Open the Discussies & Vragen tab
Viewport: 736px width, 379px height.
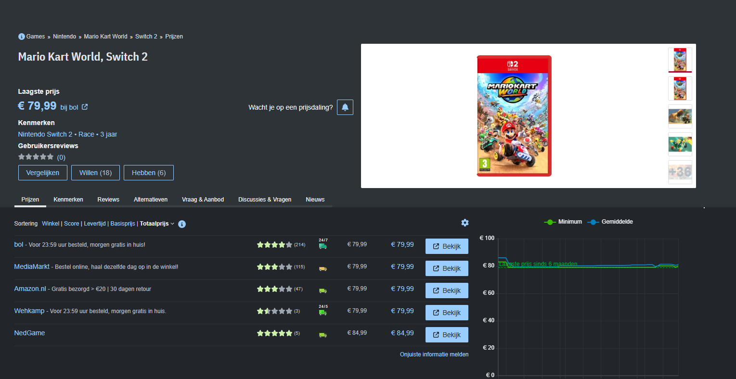click(x=265, y=200)
